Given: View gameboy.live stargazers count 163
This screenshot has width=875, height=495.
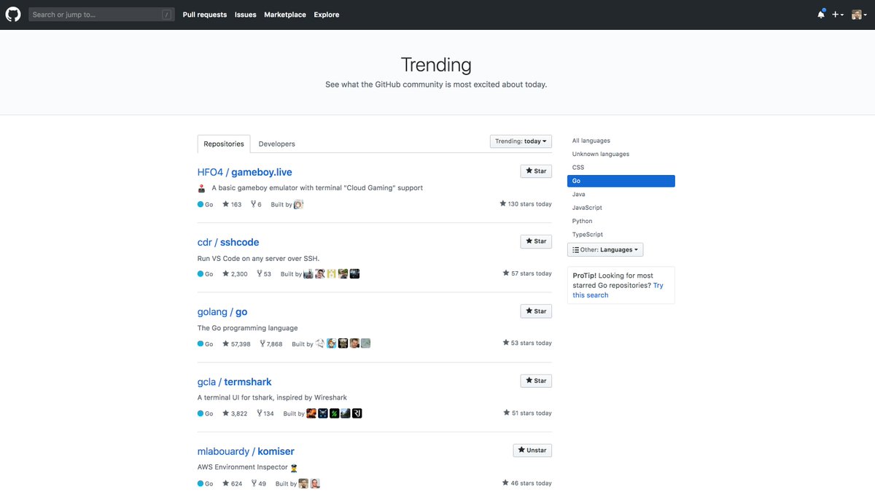Looking at the screenshot, I should [232, 205].
